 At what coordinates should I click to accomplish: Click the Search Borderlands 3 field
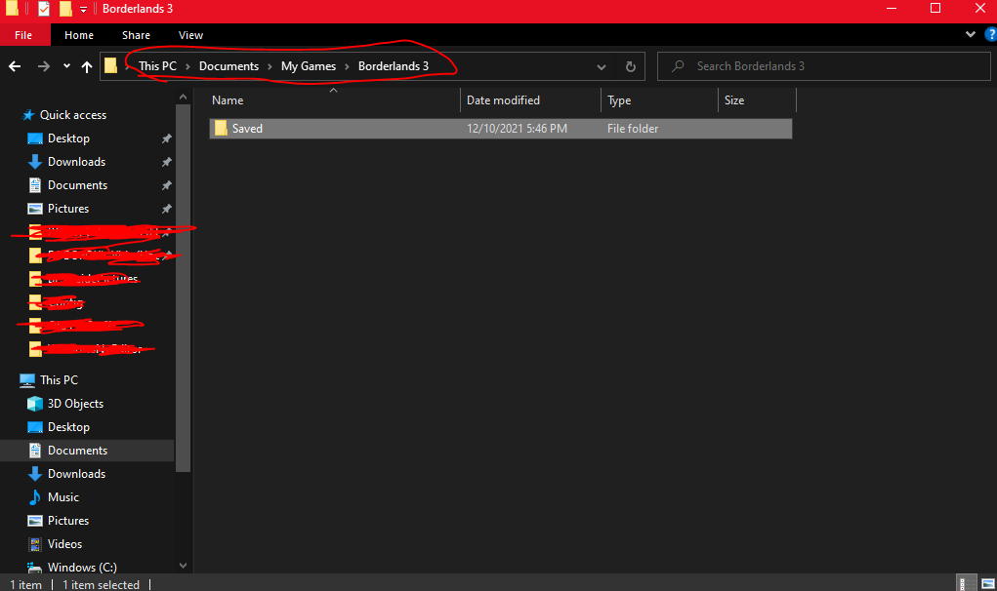pos(830,66)
